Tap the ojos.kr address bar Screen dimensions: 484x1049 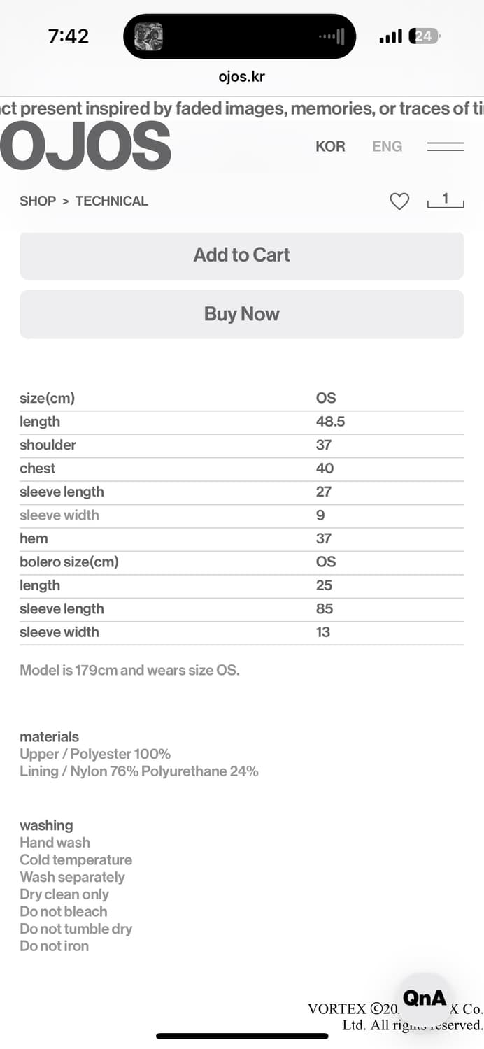pyautogui.click(x=242, y=77)
